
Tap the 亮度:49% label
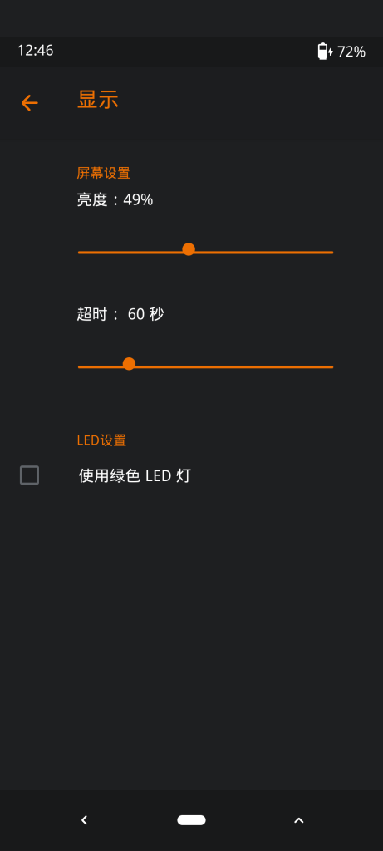pyautogui.click(x=115, y=199)
